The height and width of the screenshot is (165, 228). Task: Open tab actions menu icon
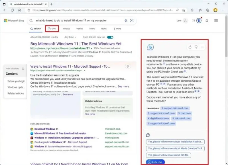click(x=4, y=4)
